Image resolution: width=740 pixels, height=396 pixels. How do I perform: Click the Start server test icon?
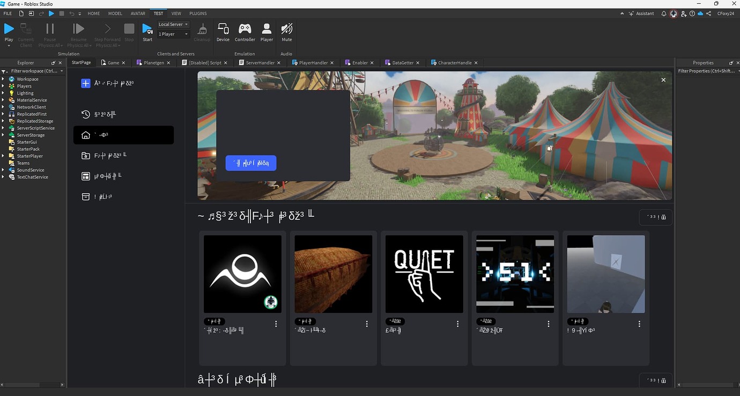tap(147, 31)
